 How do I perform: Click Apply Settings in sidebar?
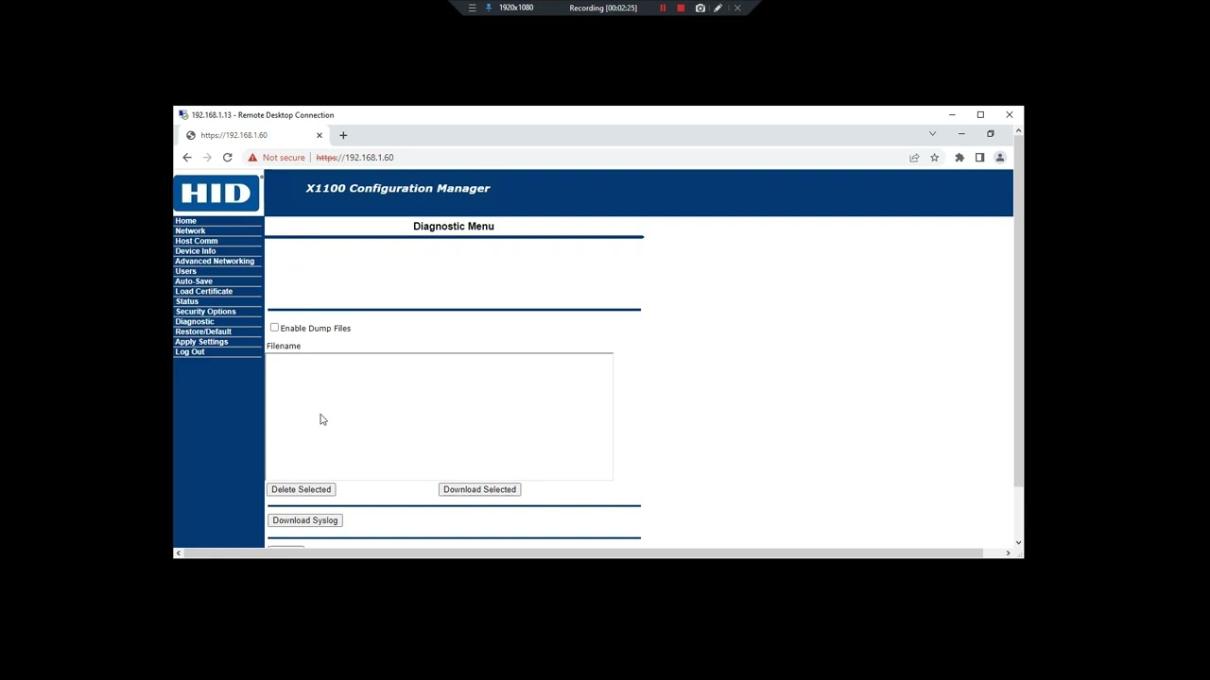[x=201, y=342]
